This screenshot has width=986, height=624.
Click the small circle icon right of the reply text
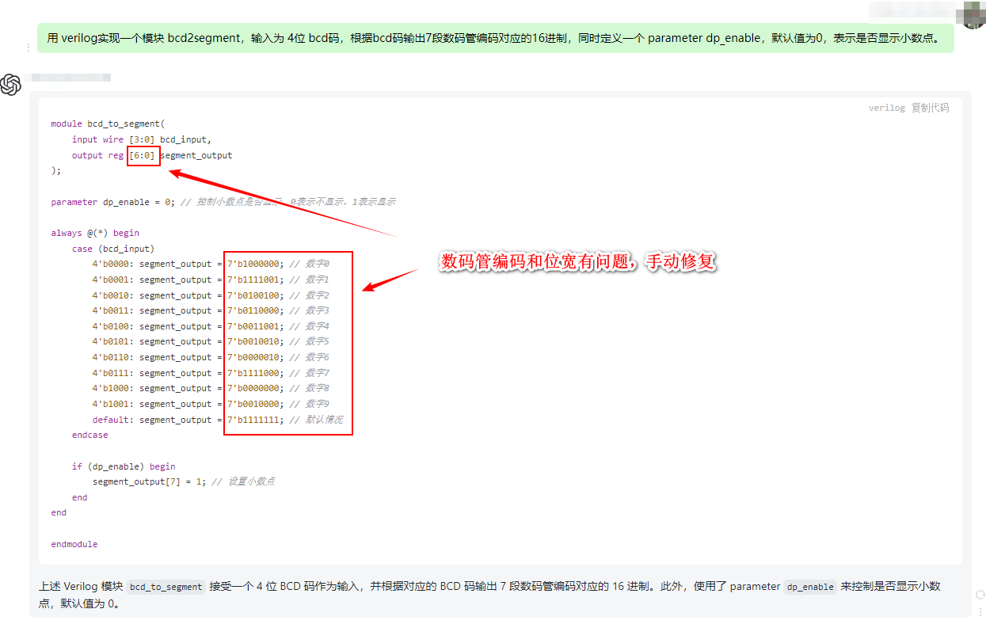point(980,594)
